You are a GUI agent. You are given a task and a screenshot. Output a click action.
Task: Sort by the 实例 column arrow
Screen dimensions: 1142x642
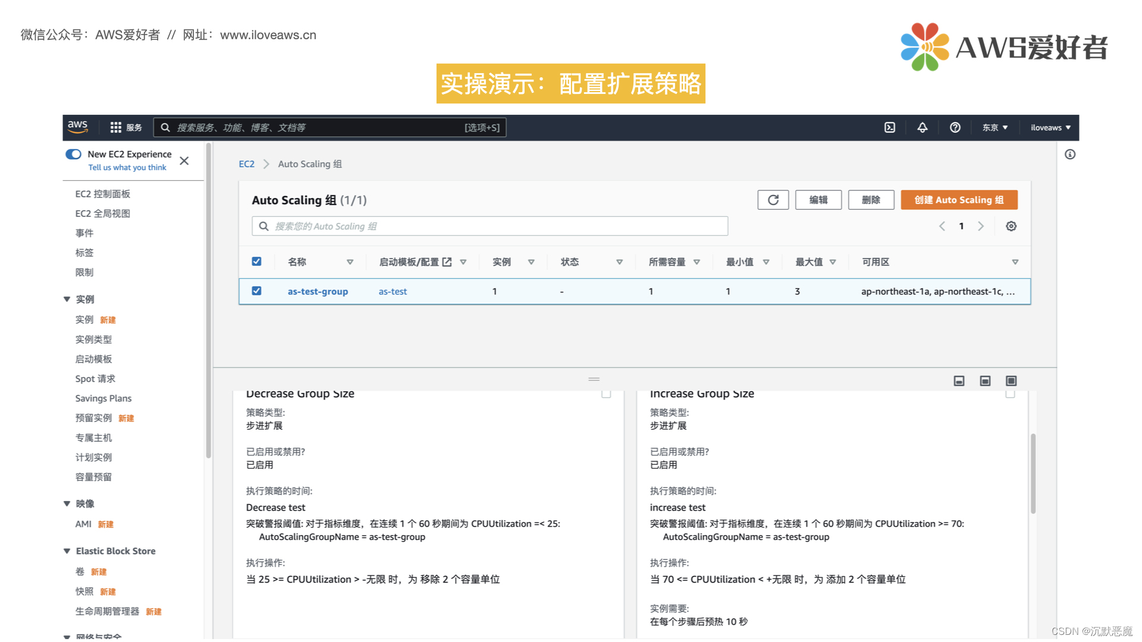[x=531, y=262]
